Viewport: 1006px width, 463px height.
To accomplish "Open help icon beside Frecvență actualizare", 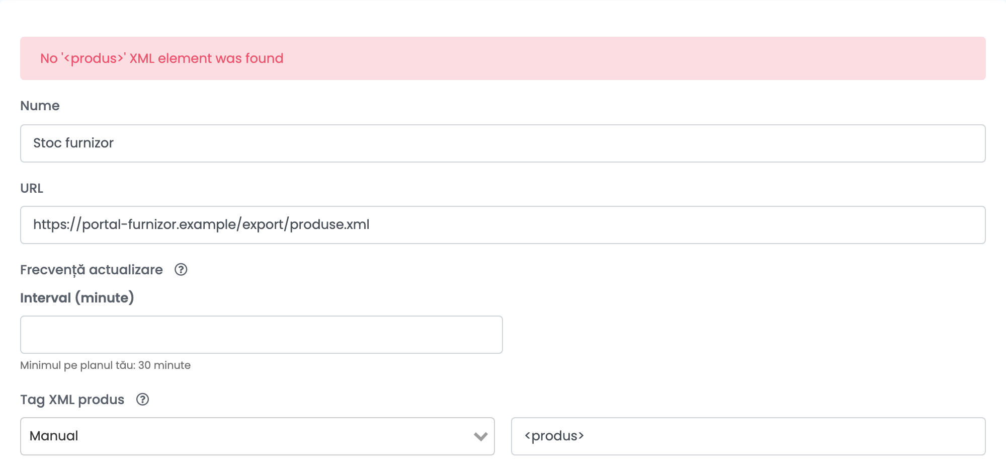I will pos(181,270).
